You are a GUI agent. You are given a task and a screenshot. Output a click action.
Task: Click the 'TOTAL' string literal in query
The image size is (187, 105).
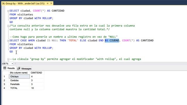[73, 41]
